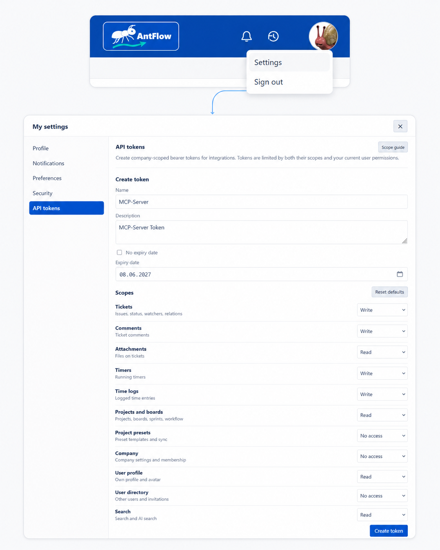Click the 'Running timers' description text

pyautogui.click(x=130, y=377)
